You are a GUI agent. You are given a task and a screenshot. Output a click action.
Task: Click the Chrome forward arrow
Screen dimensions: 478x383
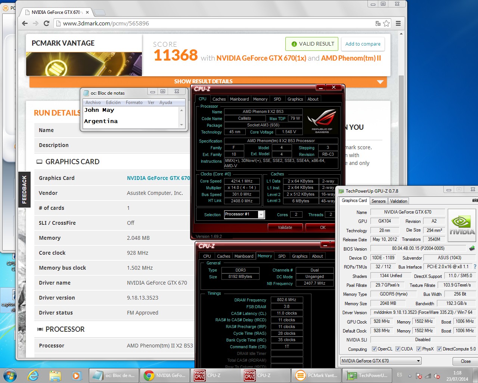tap(35, 24)
